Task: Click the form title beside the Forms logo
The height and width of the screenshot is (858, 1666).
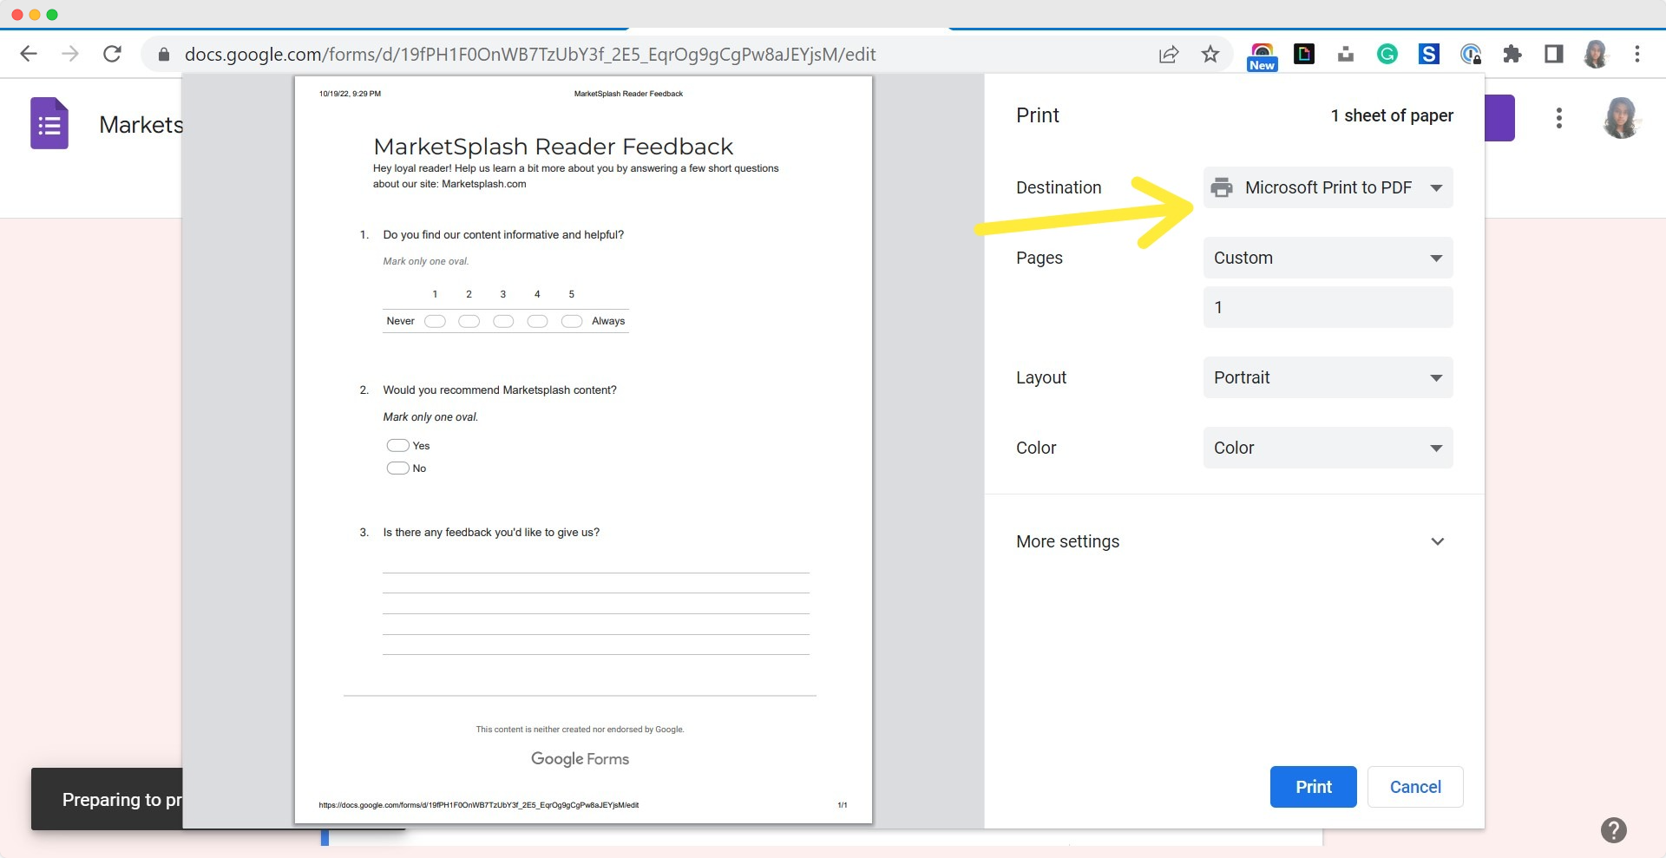Action: pyautogui.click(x=141, y=124)
